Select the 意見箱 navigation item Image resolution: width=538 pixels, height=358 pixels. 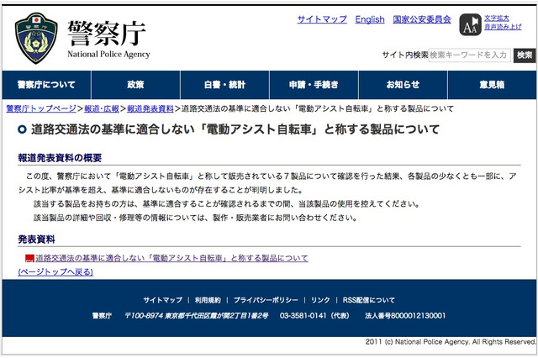tap(492, 85)
